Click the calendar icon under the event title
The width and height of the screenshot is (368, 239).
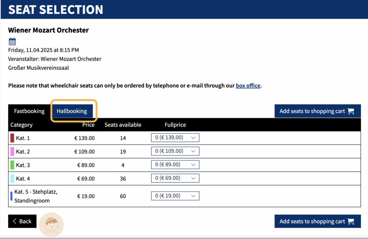click(12, 42)
